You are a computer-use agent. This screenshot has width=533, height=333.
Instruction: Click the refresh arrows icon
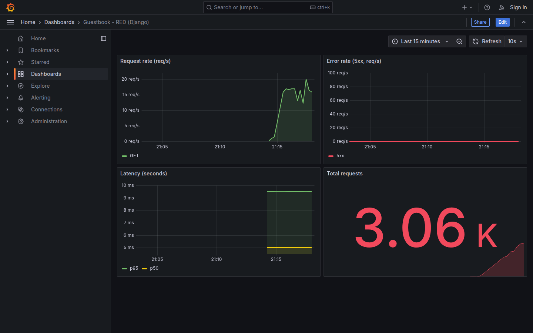476,41
